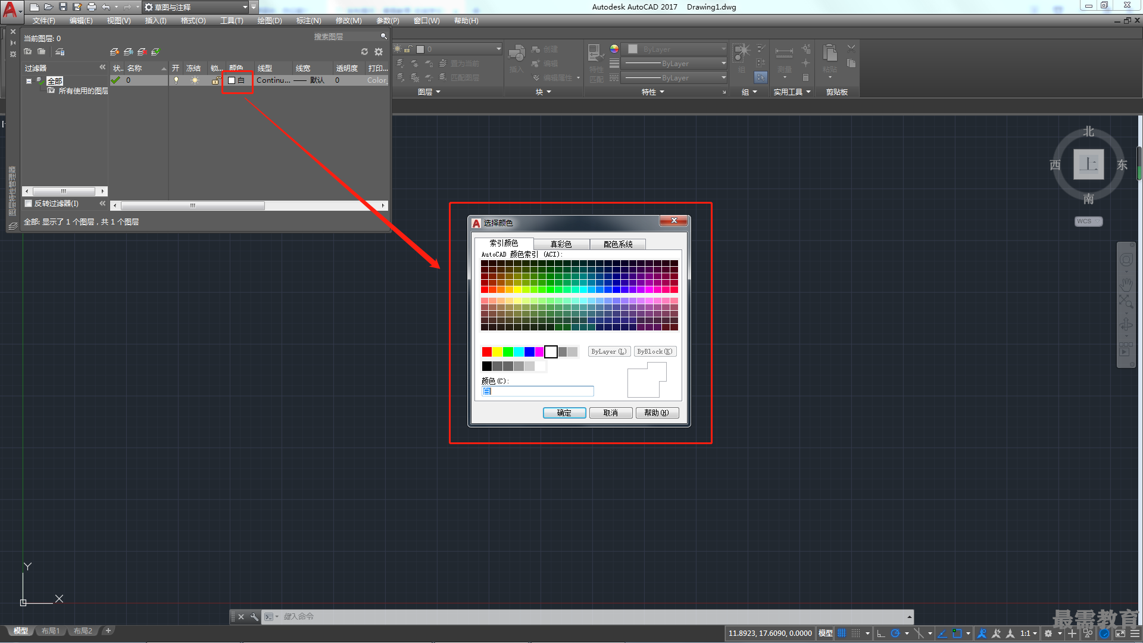Select the 索引颜色 tab

coord(504,243)
